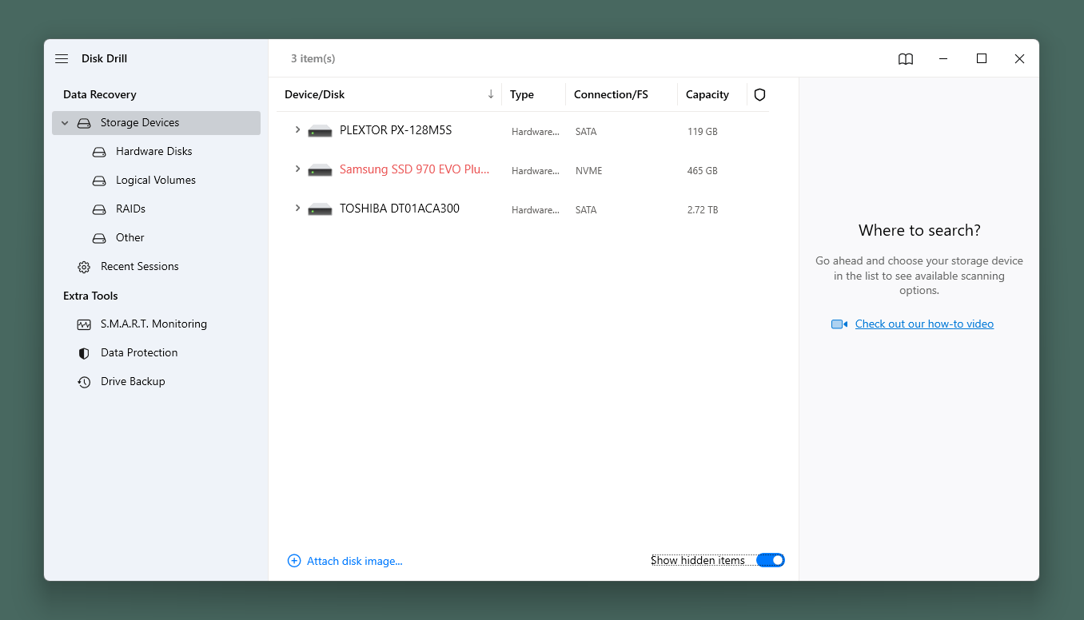Sort by the Device/Disk column header

pos(315,94)
